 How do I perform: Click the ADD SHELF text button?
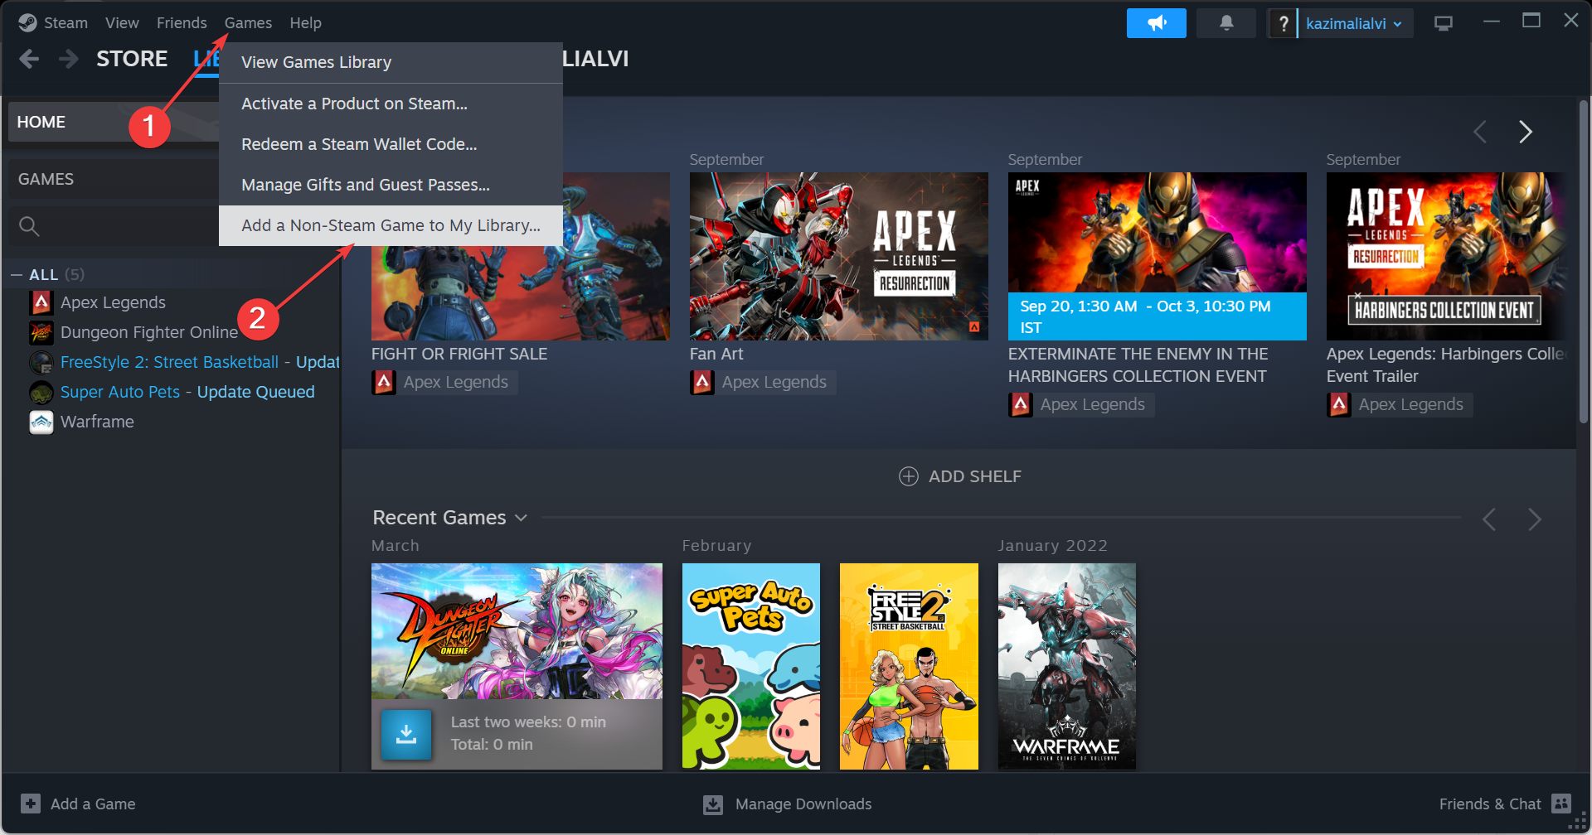(x=975, y=476)
